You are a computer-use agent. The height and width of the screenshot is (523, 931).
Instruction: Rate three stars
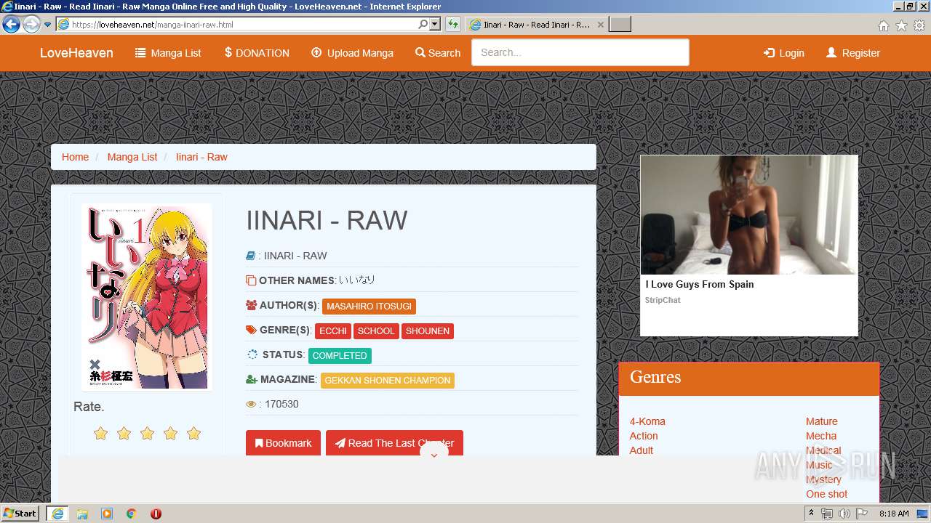[x=147, y=434]
